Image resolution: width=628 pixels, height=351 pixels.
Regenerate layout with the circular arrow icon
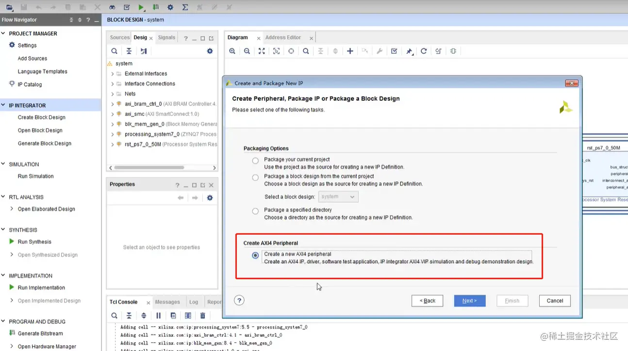point(424,51)
